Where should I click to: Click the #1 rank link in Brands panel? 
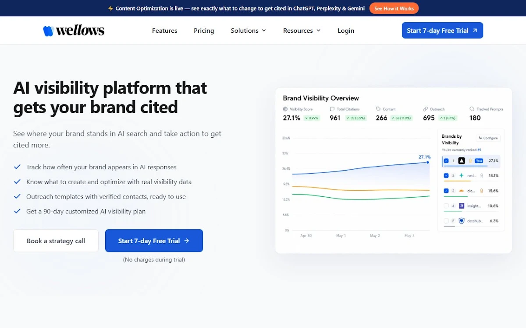(x=480, y=150)
